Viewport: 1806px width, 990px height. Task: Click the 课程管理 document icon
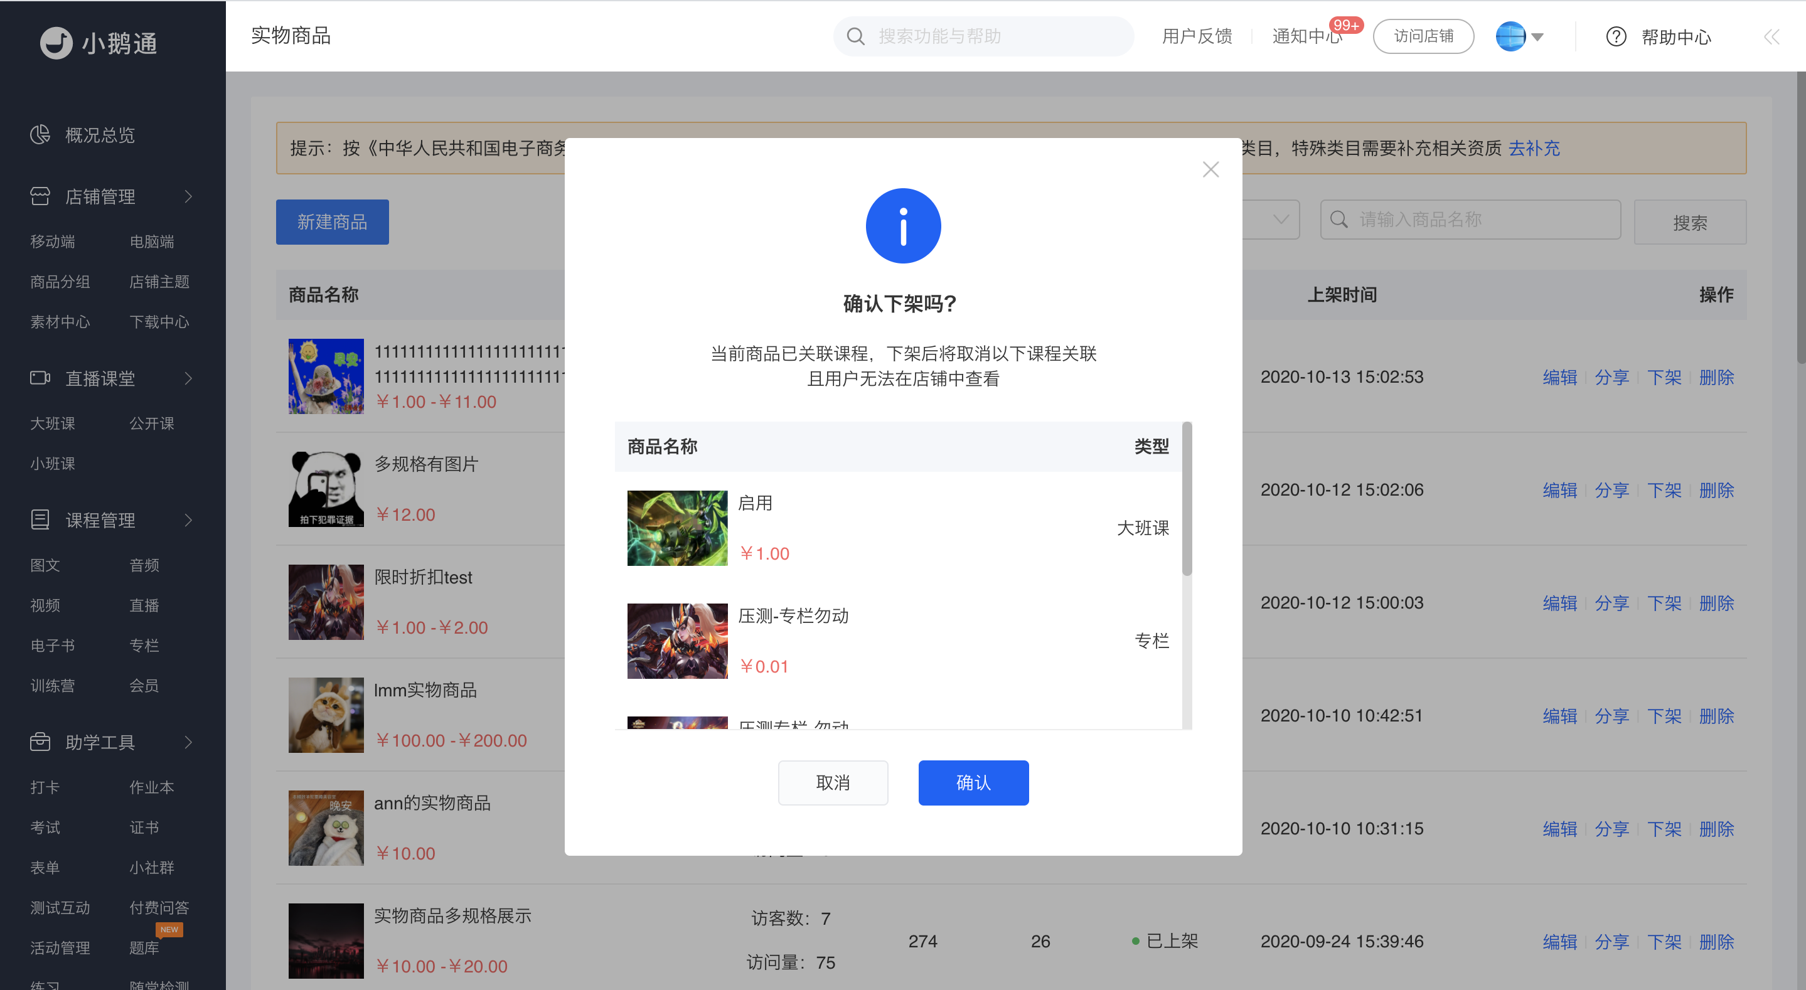pos(40,520)
